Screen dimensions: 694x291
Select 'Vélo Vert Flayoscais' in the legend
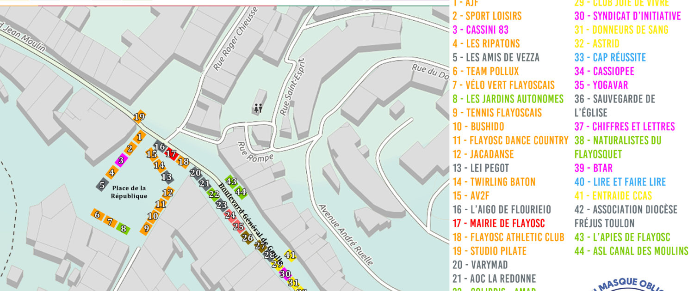[x=503, y=85]
